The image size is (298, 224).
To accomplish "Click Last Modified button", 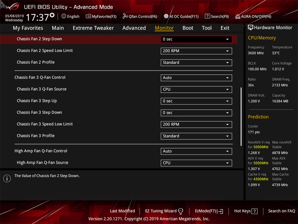I will point(123,211).
